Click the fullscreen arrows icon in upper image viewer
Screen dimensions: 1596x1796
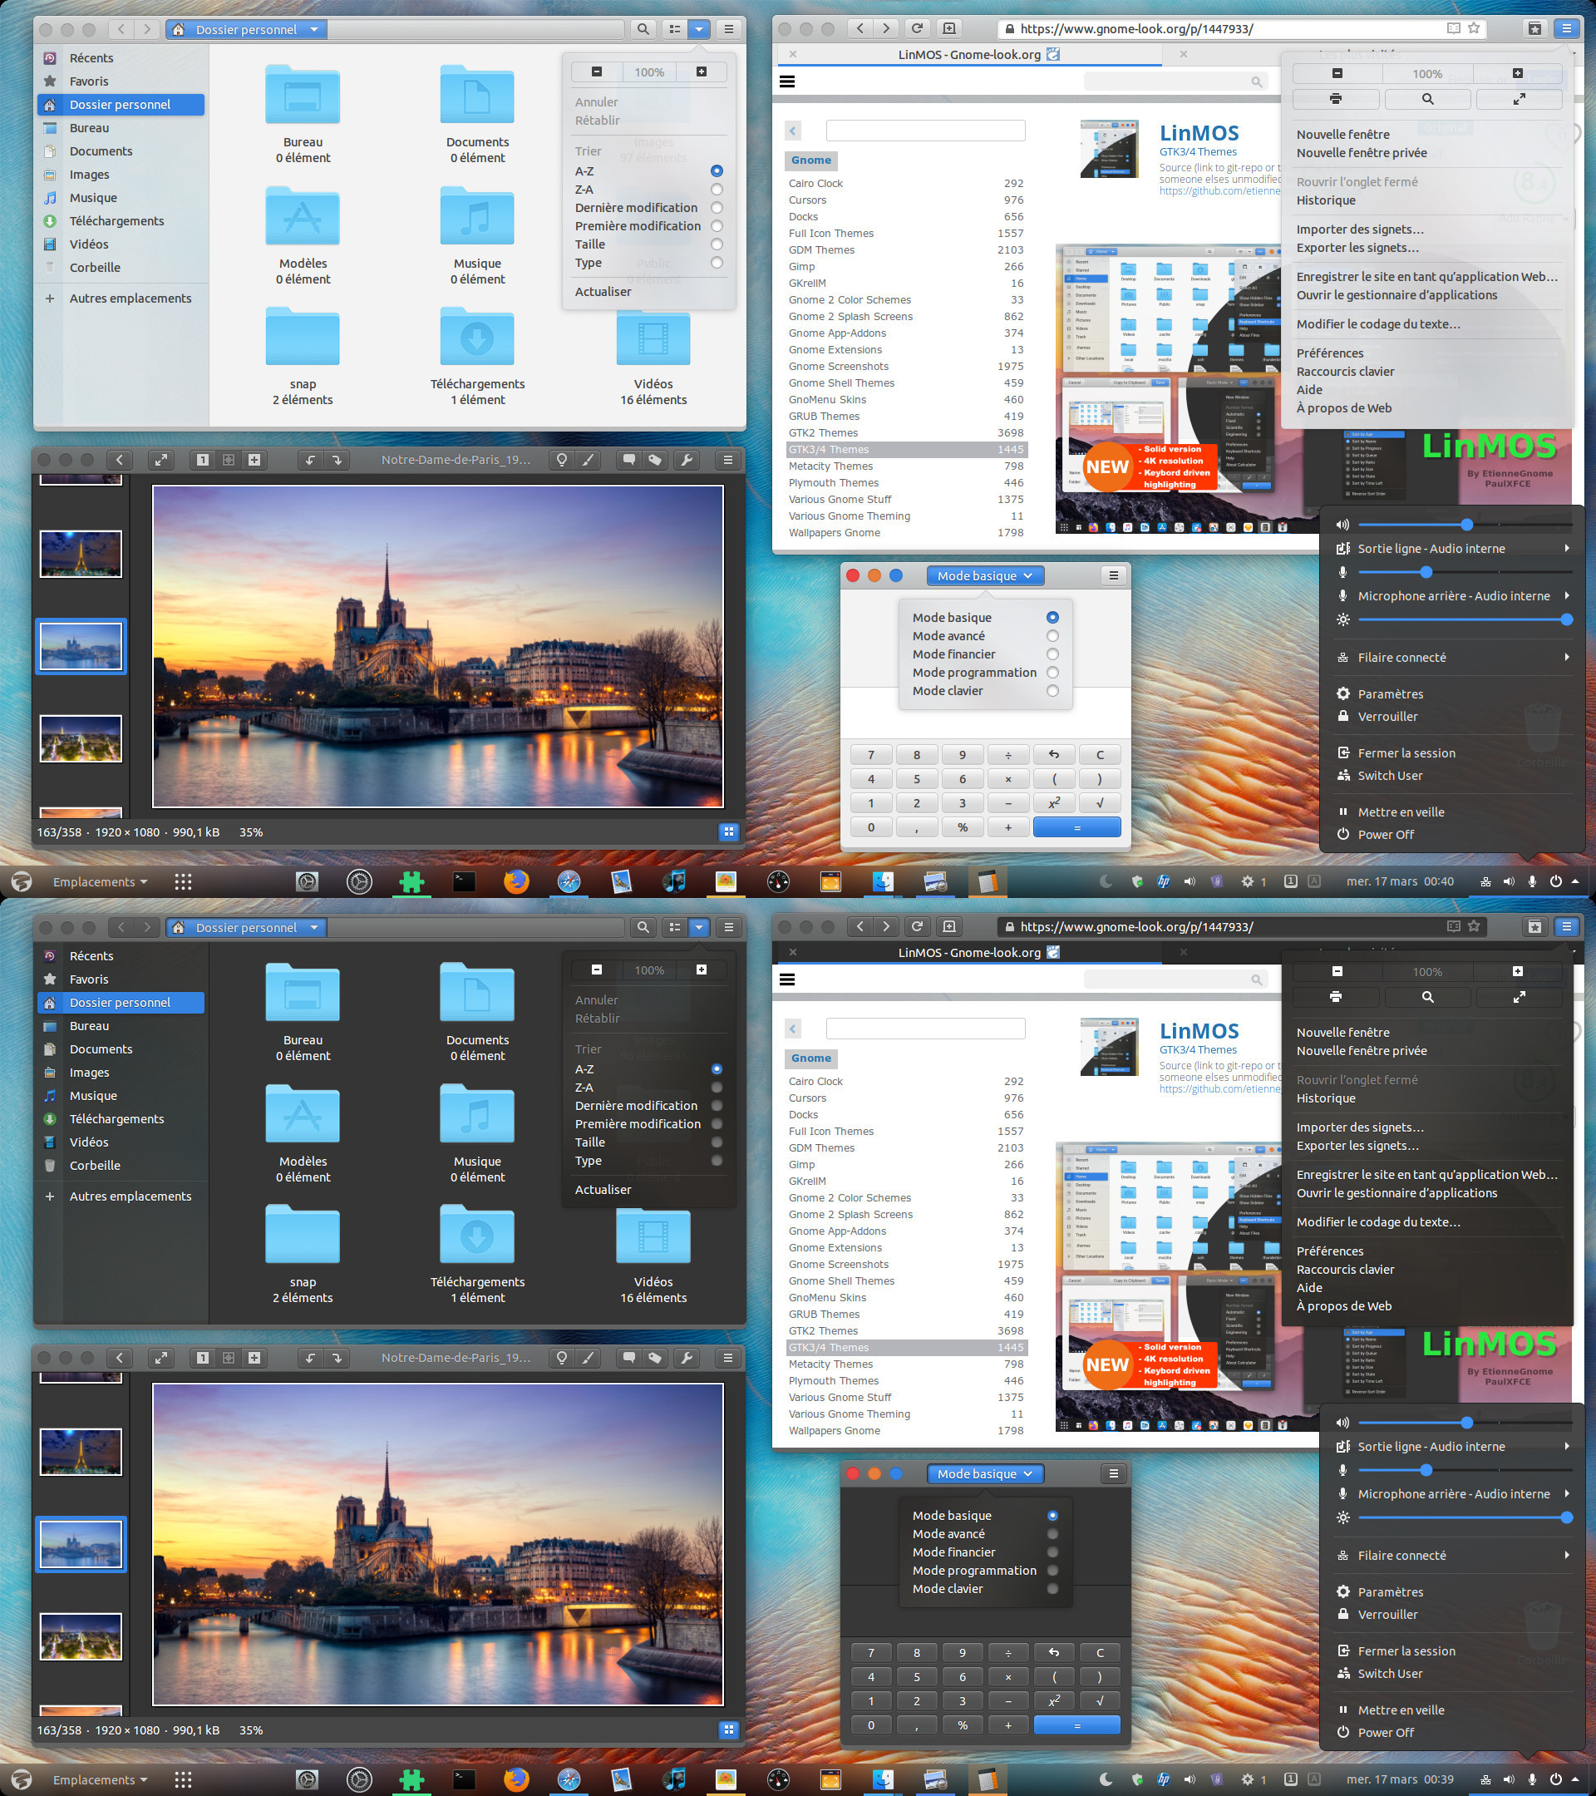[x=160, y=460]
